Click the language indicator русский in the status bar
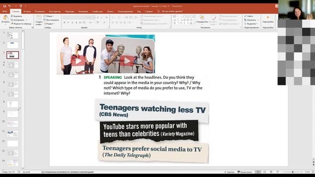Image resolution: width=315 pixels, height=177 pixels. pos(26,172)
